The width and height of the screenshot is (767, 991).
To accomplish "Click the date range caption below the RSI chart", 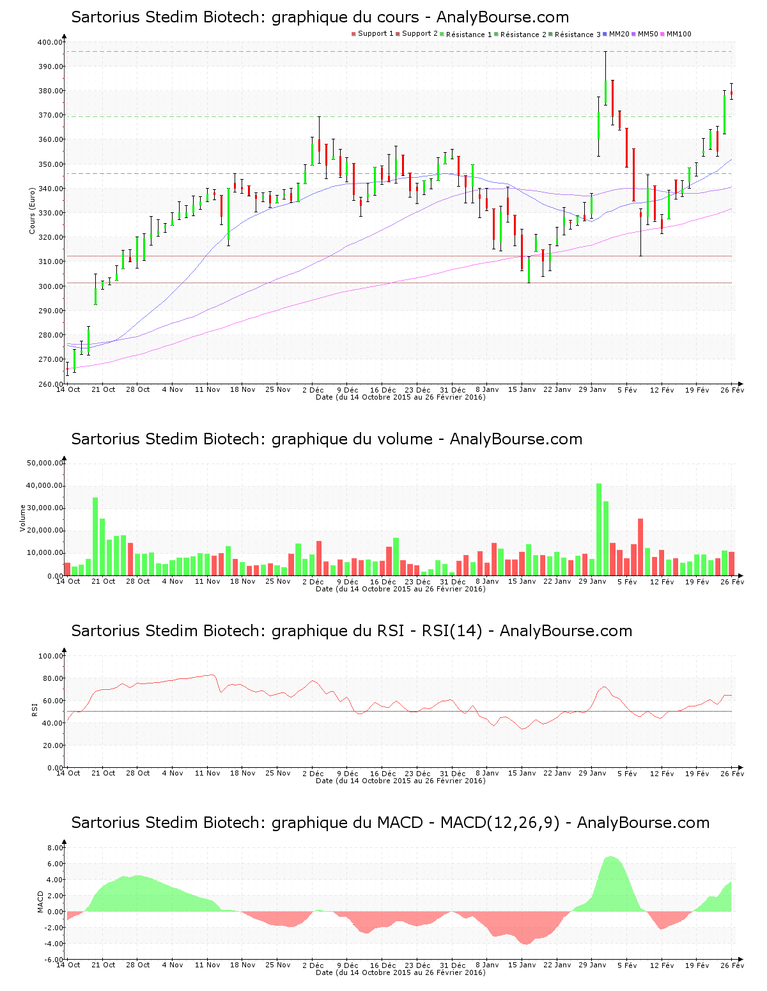I will (401, 781).
